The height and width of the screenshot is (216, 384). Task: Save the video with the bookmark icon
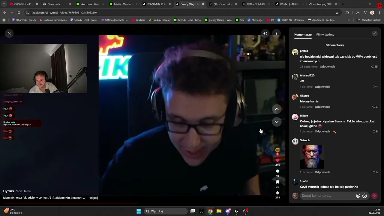(x=277, y=182)
